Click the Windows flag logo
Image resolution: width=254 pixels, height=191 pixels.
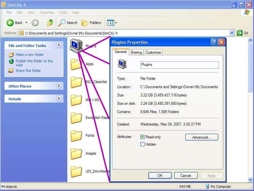247,12
